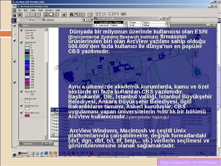Click the Identify Results list scroll-up arrow
Screen dimensions: 221x166
coord(125,22)
